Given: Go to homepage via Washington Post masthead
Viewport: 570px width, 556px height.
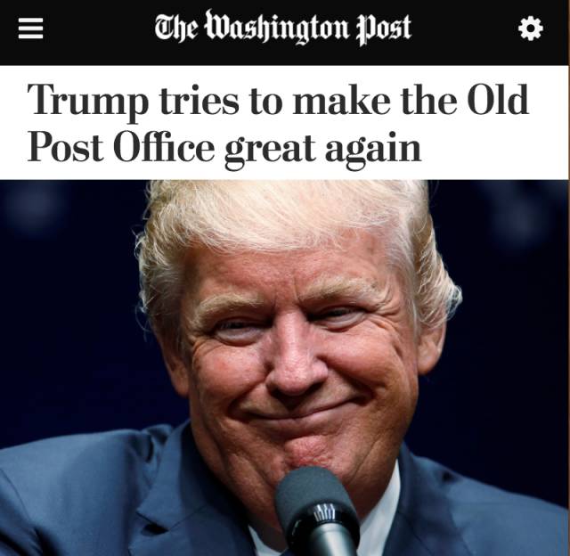Looking at the screenshot, I should click(x=283, y=28).
